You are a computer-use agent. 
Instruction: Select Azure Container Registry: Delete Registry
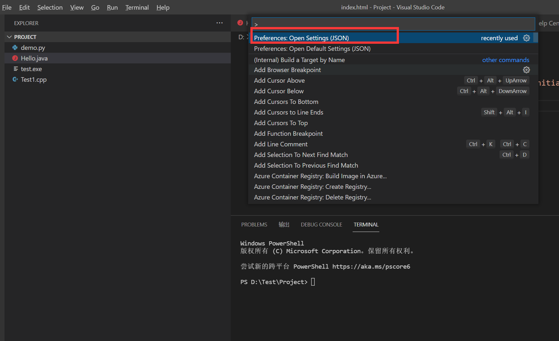click(x=393, y=197)
